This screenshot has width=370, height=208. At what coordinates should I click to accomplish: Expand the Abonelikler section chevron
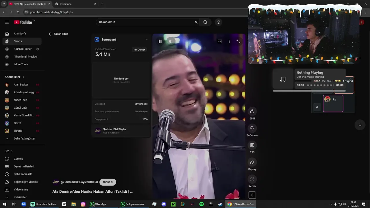click(x=23, y=77)
